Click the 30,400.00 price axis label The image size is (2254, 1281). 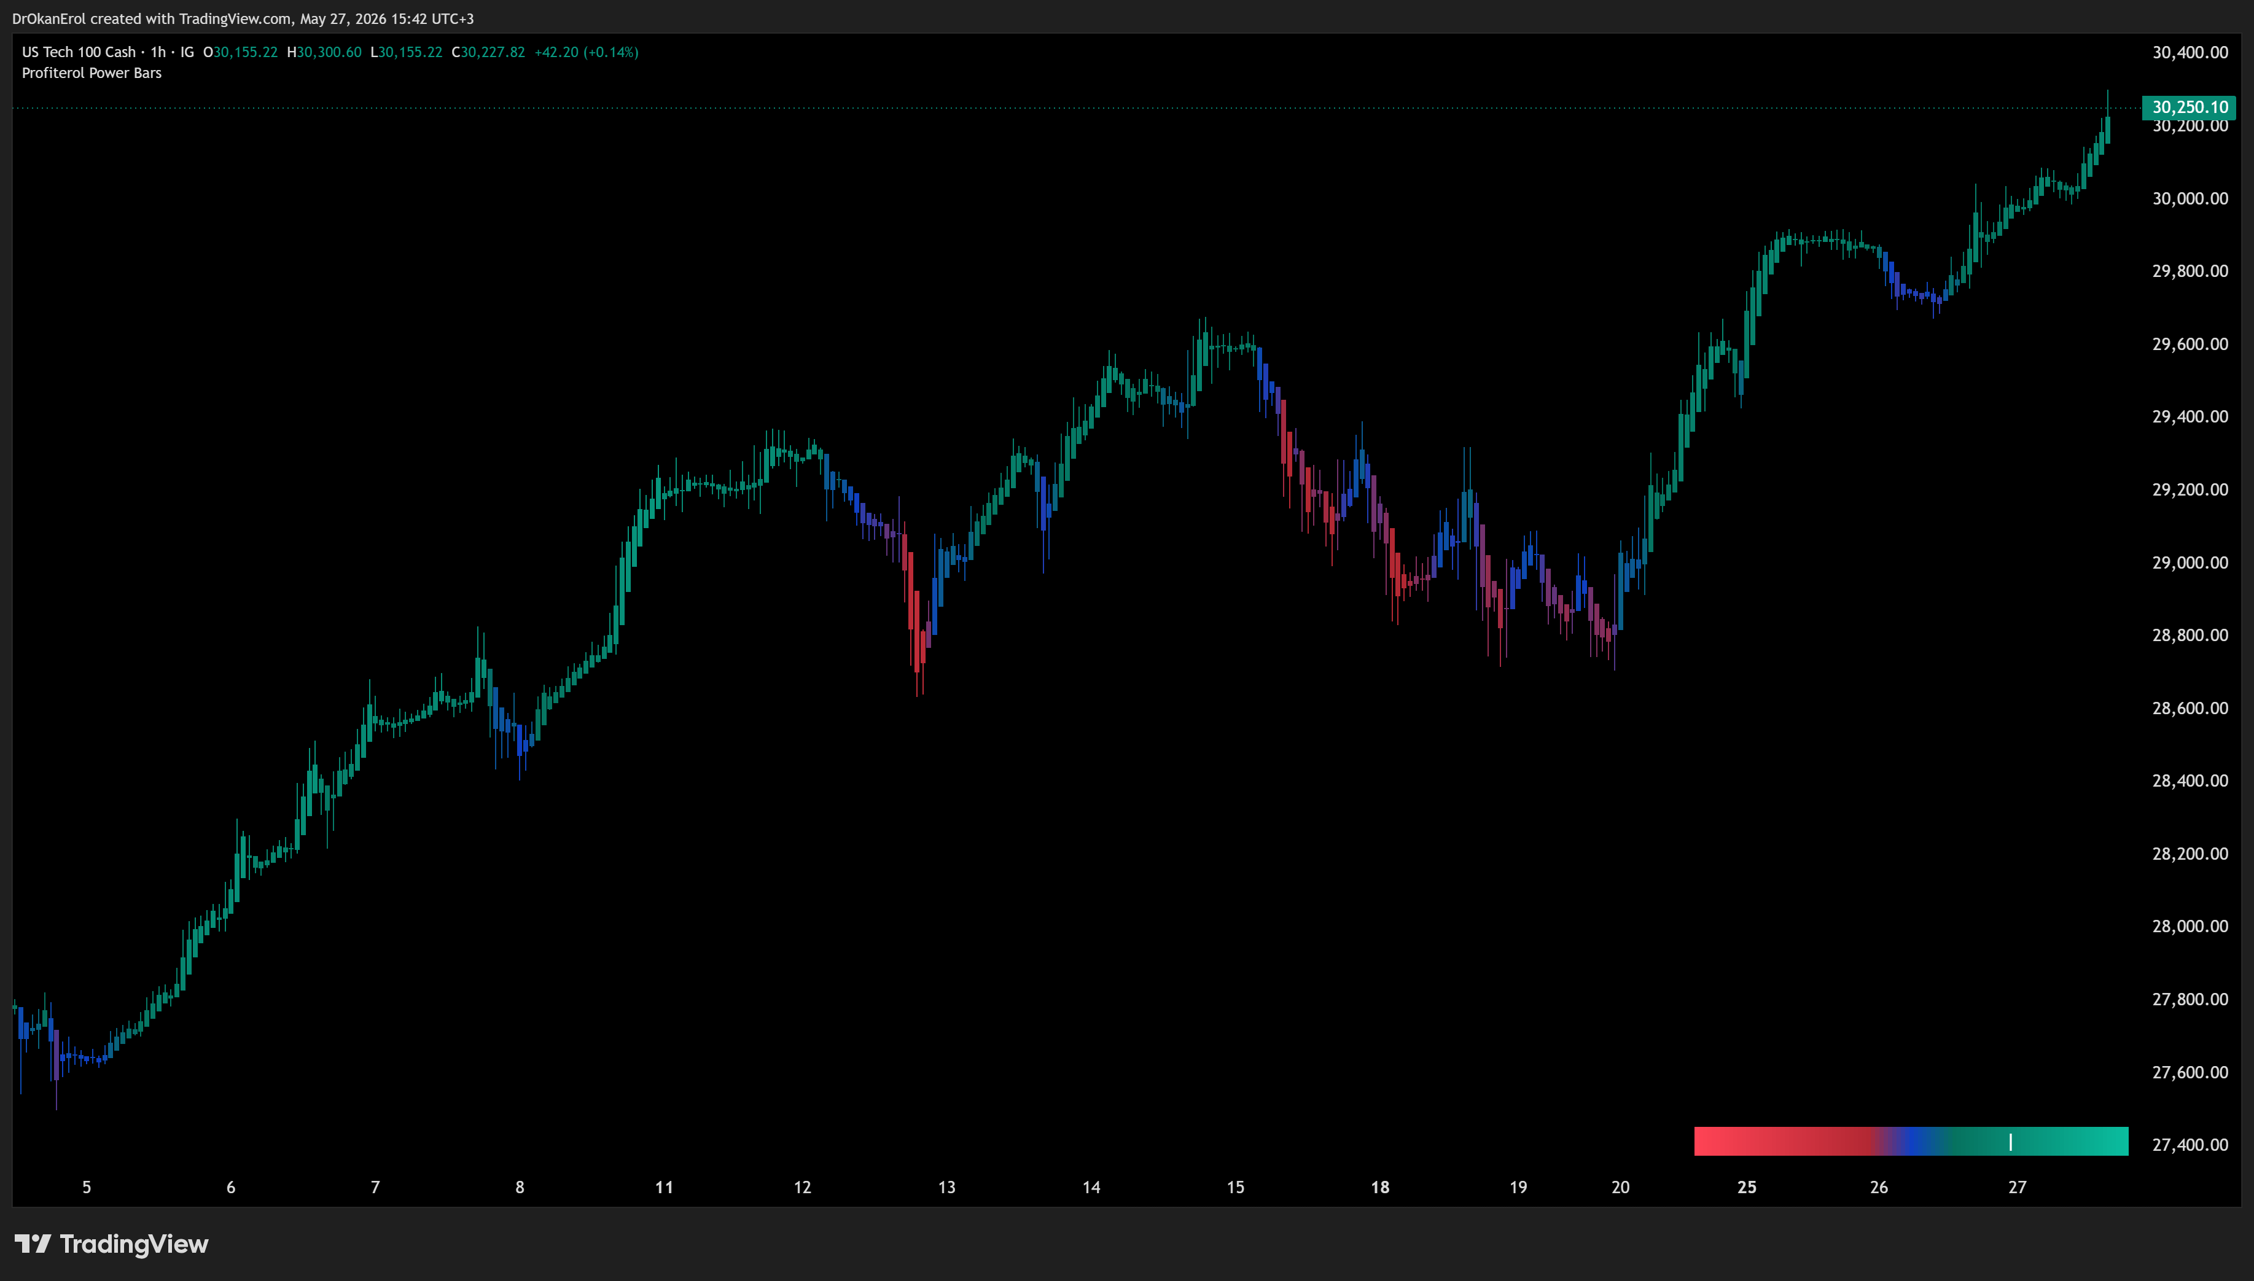pos(2190,53)
